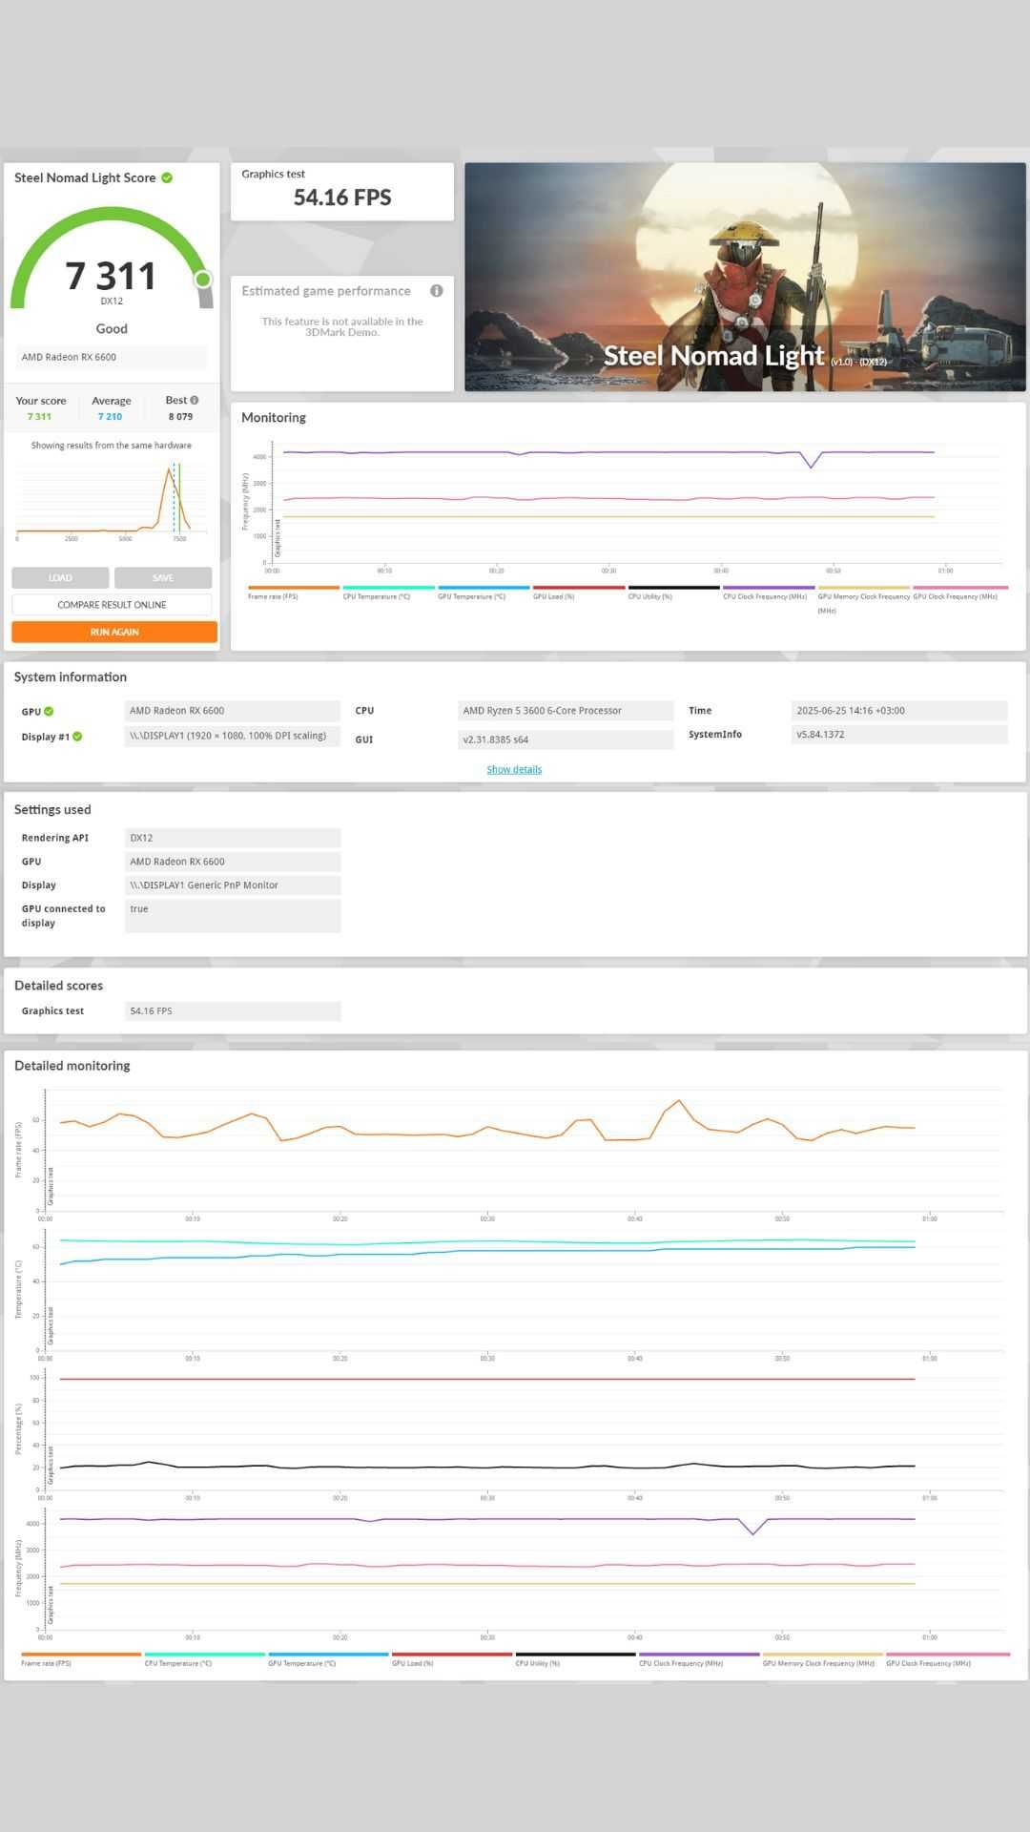The image size is (1030, 1832).
Task: Click the Rendering API value DX12
Action: (233, 838)
